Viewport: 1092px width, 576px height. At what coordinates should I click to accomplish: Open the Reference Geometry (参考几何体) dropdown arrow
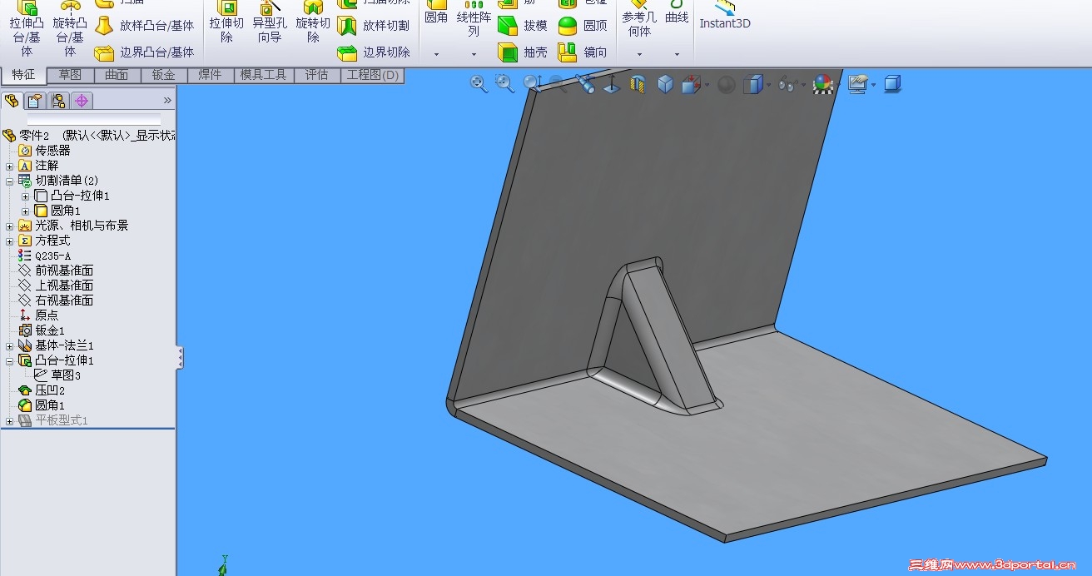coord(639,54)
